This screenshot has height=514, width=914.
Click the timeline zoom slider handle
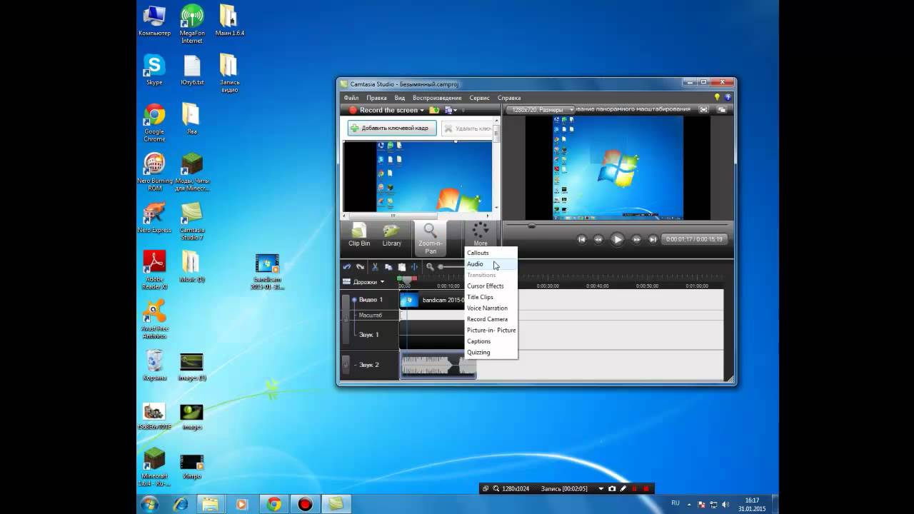click(x=441, y=267)
